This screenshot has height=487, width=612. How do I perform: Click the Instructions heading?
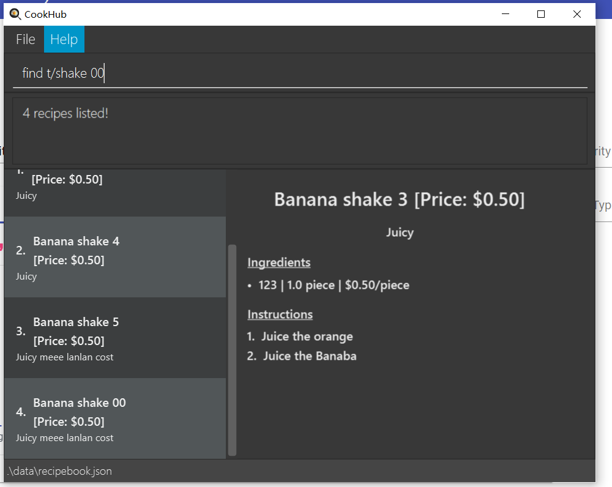[280, 314]
